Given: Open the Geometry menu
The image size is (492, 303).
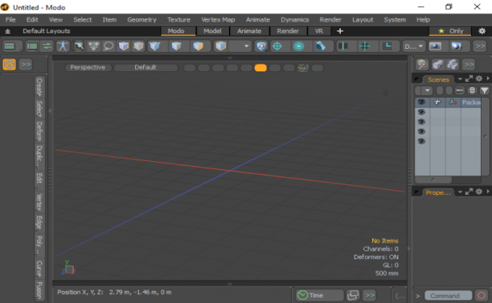Looking at the screenshot, I should click(x=141, y=20).
